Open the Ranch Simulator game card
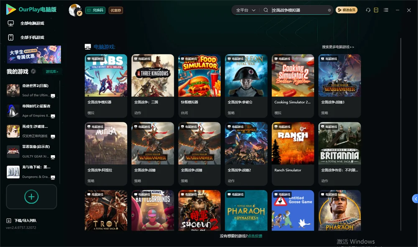 [293, 154]
